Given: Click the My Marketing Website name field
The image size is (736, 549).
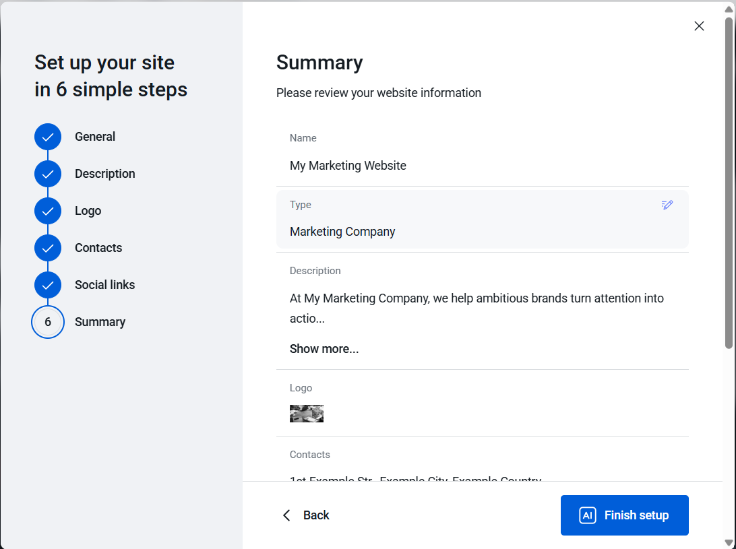Looking at the screenshot, I should 348,166.
